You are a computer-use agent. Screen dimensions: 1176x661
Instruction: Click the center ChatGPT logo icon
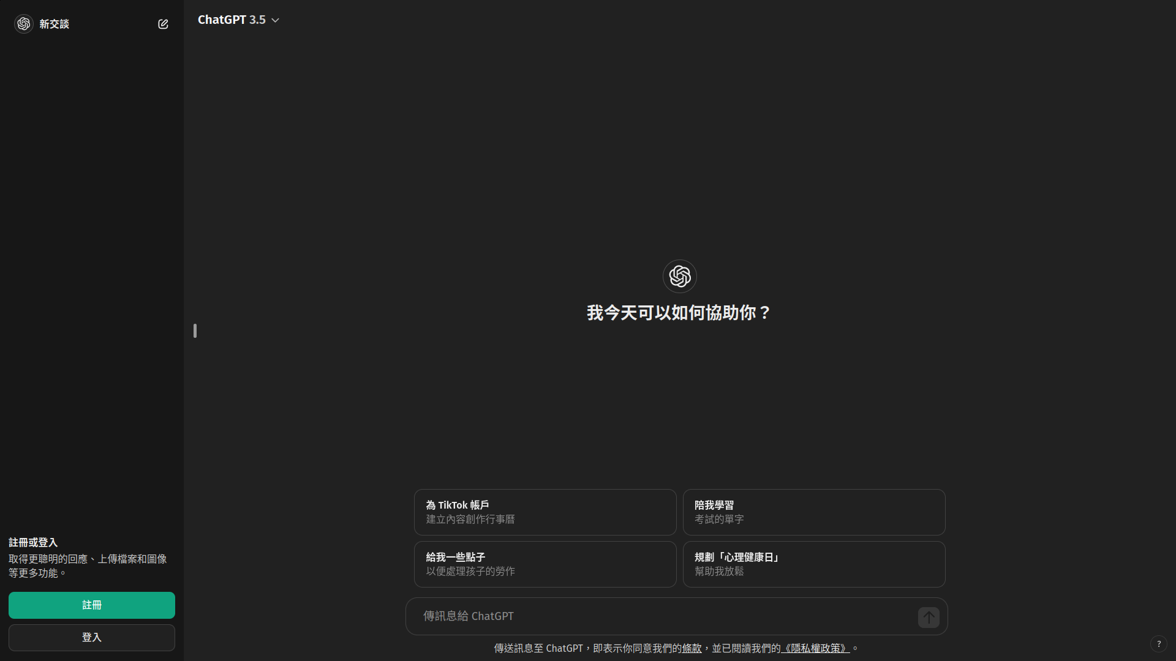click(679, 276)
